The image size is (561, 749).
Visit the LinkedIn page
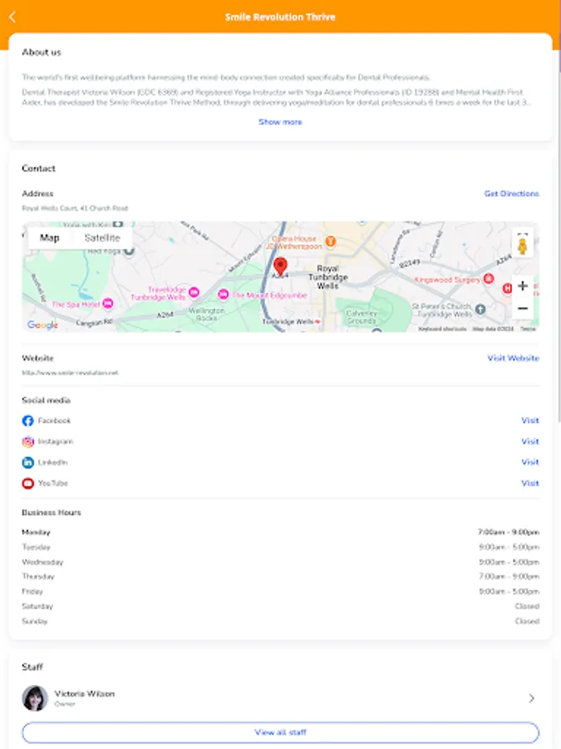click(x=530, y=462)
